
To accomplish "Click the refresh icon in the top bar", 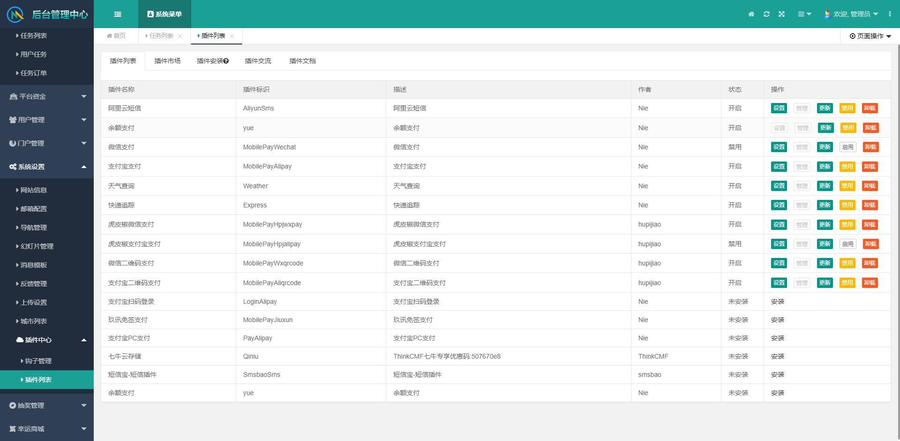I will coord(766,14).
